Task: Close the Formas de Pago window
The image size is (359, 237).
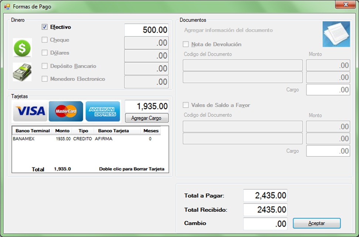Action: pos(346,5)
